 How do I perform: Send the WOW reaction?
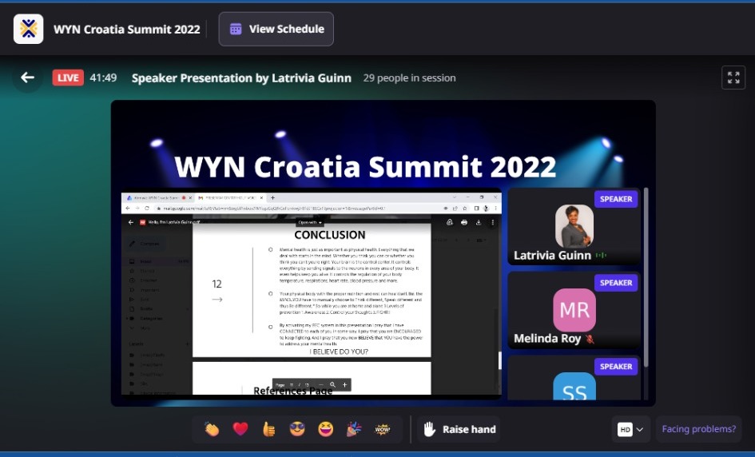coord(383,429)
